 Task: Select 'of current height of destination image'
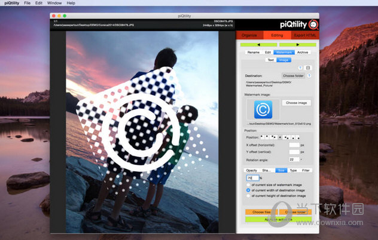[248, 196]
